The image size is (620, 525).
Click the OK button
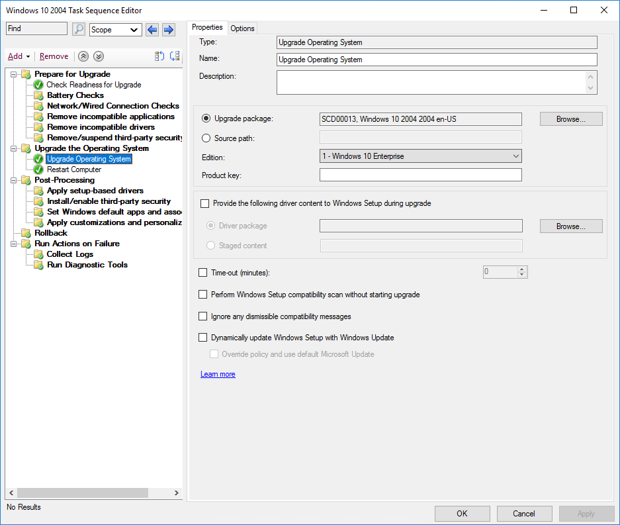point(463,514)
